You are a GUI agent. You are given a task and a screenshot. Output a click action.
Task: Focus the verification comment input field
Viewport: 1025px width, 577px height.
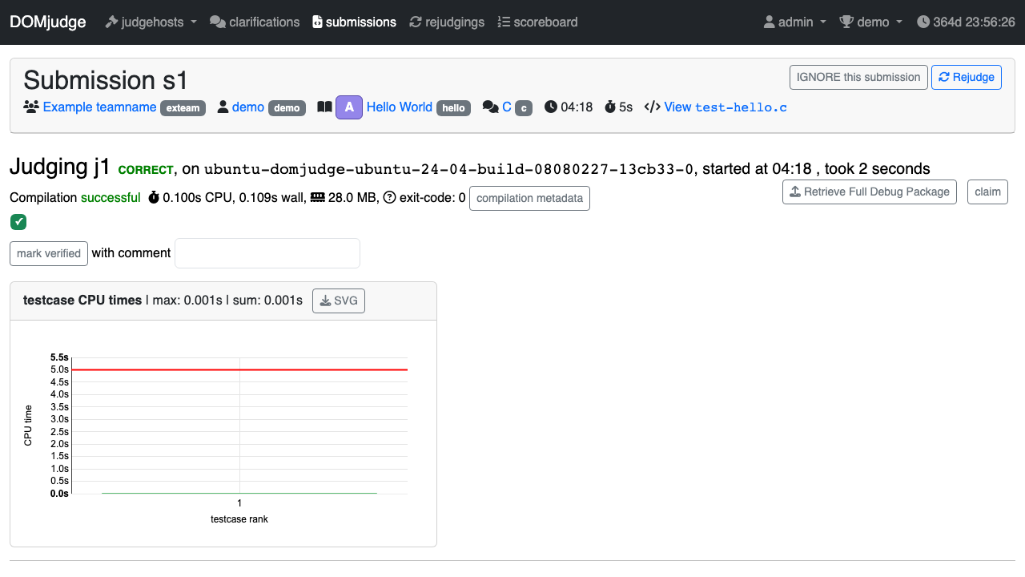coord(267,253)
